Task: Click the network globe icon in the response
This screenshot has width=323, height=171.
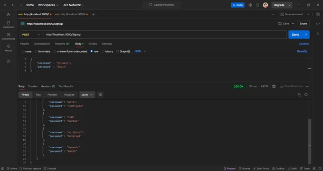Action: 274,86
